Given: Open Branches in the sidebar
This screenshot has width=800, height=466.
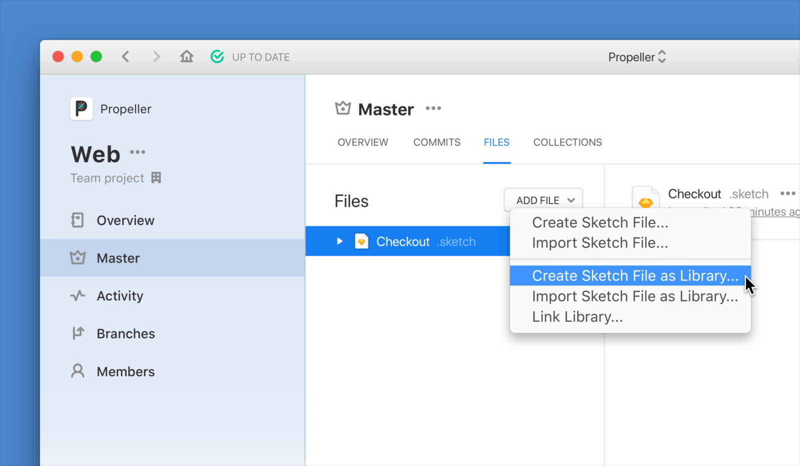Looking at the screenshot, I should coord(172,333).
